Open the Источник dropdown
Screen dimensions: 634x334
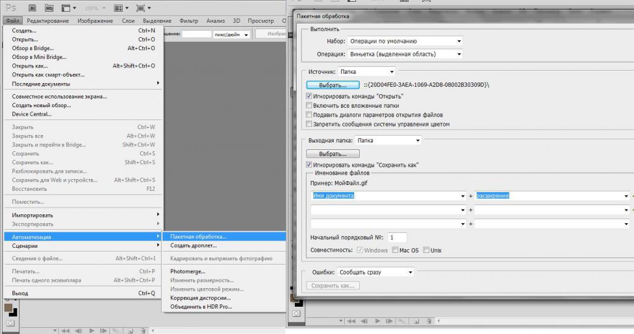coord(367,72)
